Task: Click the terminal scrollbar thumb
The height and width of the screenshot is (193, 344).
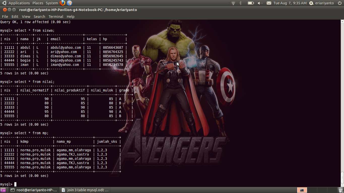Action: click(x=342, y=178)
